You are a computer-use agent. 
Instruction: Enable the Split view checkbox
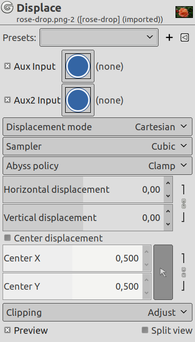click(145, 330)
